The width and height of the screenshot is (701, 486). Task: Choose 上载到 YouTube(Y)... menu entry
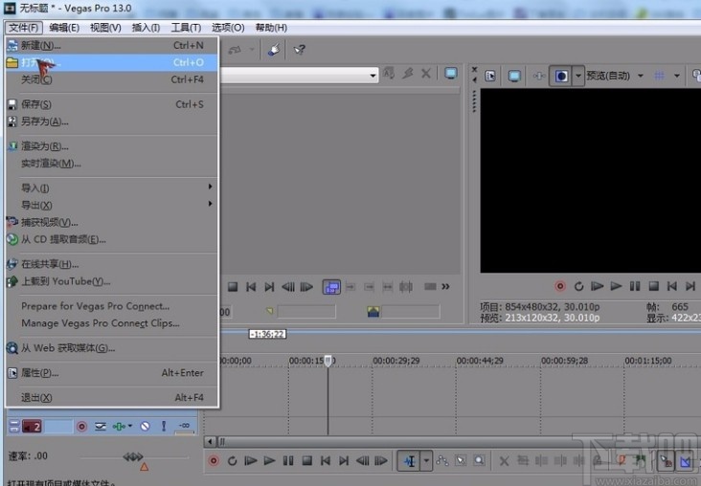[x=112, y=281]
